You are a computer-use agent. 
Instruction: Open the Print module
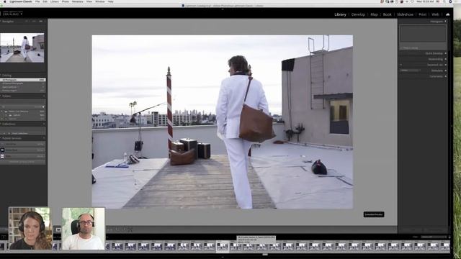click(423, 14)
